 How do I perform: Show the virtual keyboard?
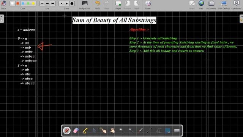point(177,131)
